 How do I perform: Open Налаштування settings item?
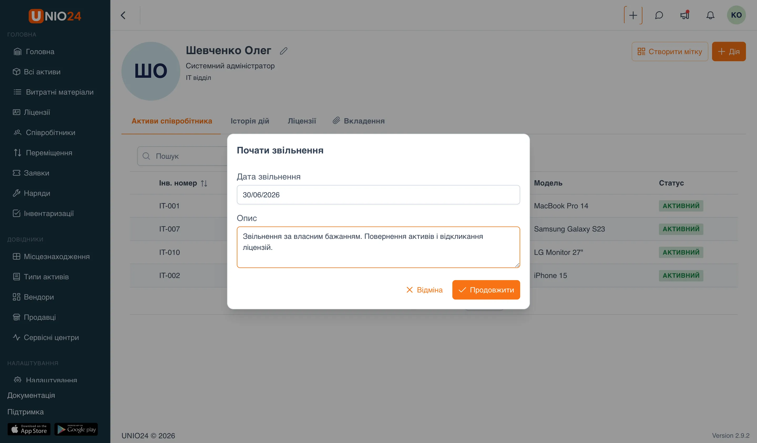click(x=45, y=380)
